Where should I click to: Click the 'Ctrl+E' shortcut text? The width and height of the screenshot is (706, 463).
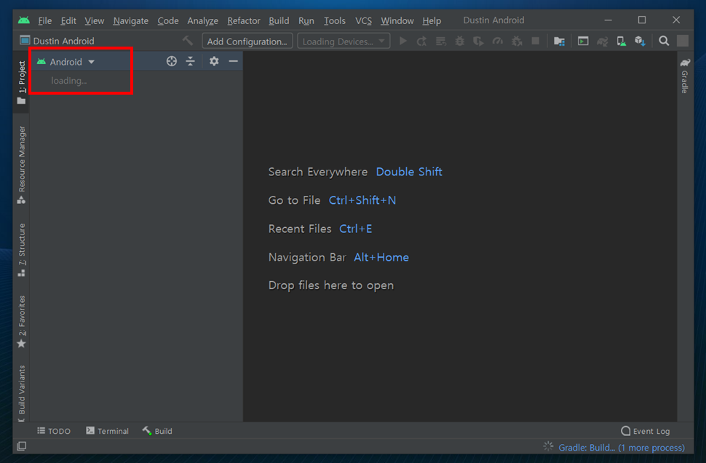tap(355, 229)
